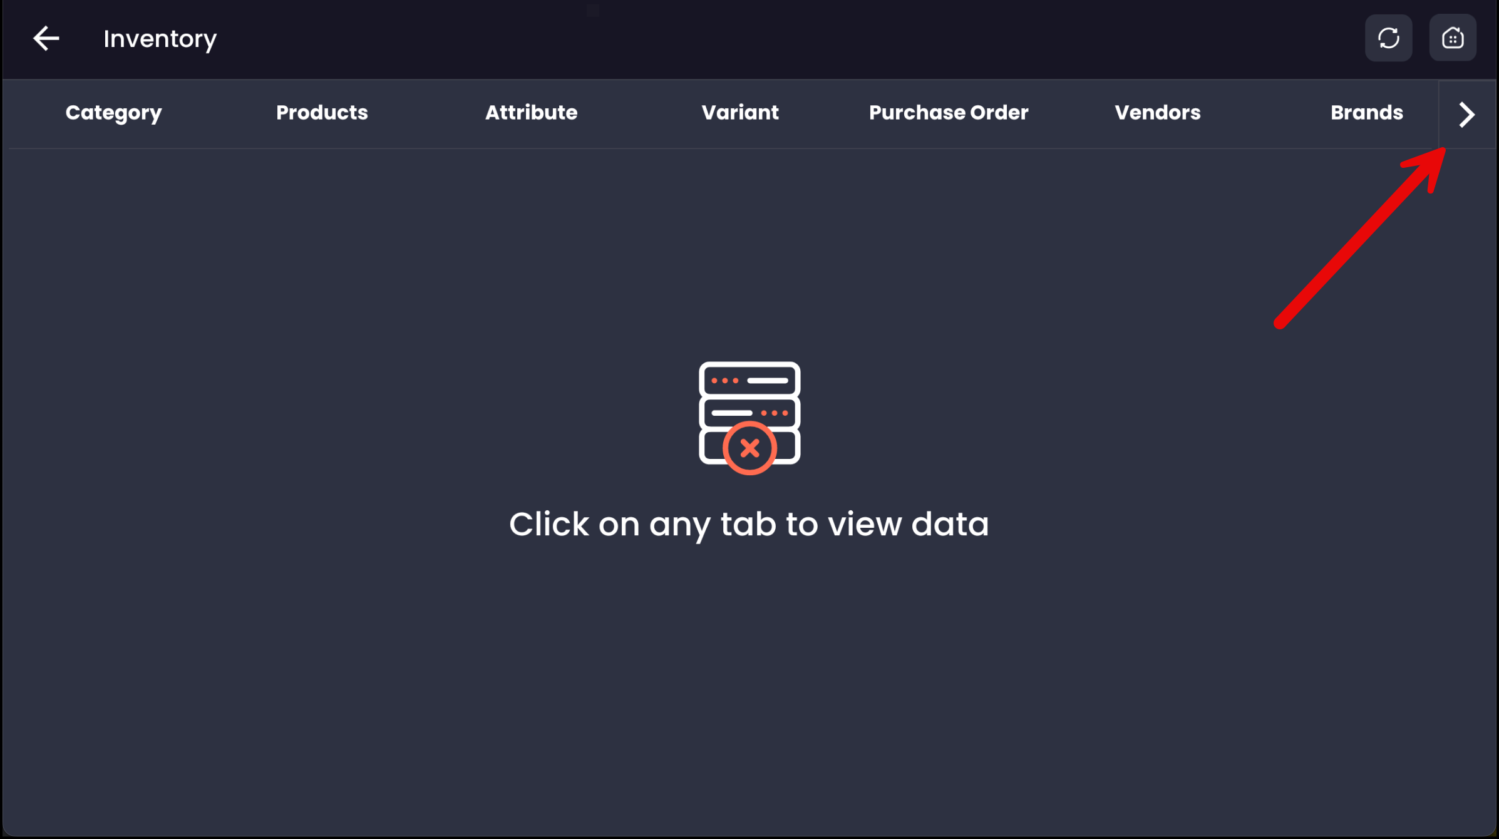1499x839 pixels.
Task: Go to the Variant tab
Action: (x=739, y=113)
